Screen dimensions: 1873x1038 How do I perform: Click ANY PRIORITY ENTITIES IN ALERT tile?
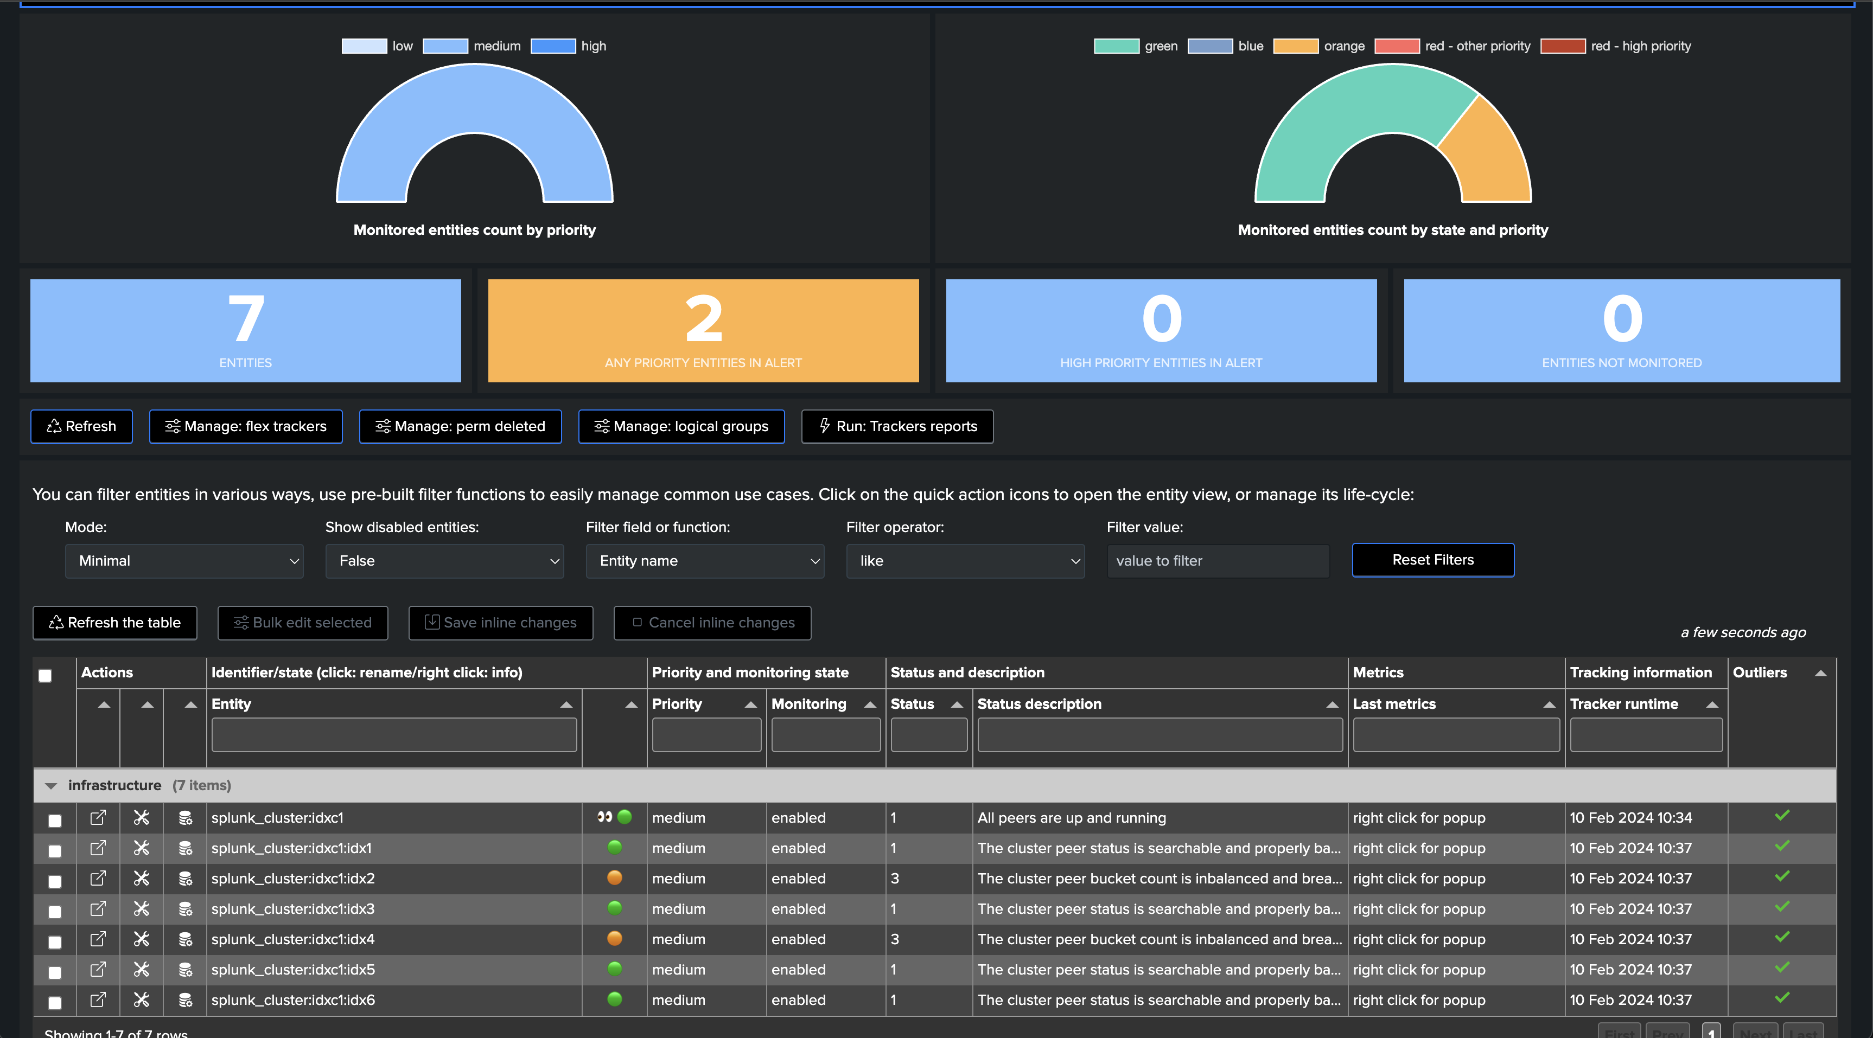(703, 331)
